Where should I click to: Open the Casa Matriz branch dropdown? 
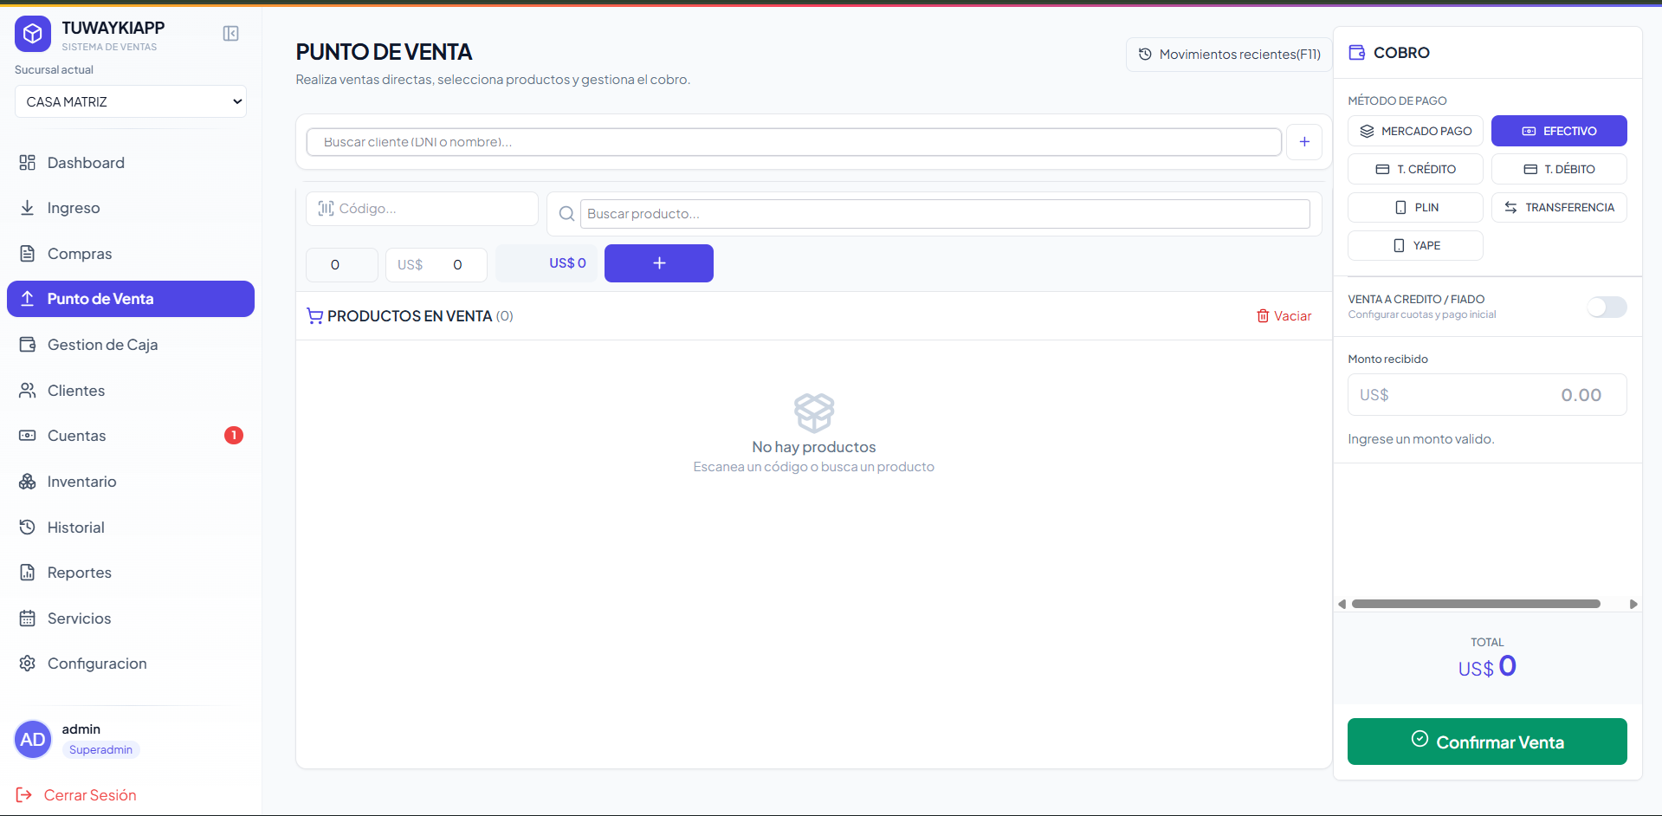coord(131,101)
